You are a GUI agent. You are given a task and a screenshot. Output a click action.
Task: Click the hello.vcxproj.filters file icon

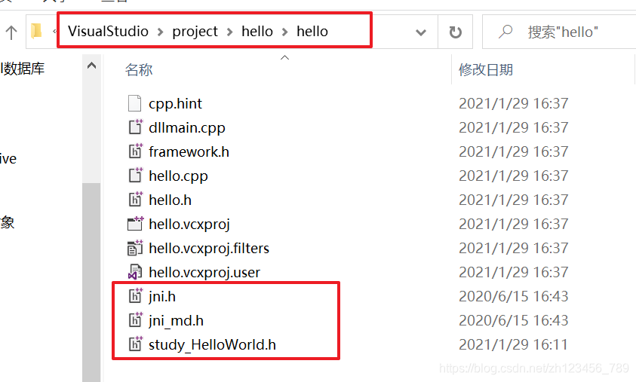coord(135,248)
